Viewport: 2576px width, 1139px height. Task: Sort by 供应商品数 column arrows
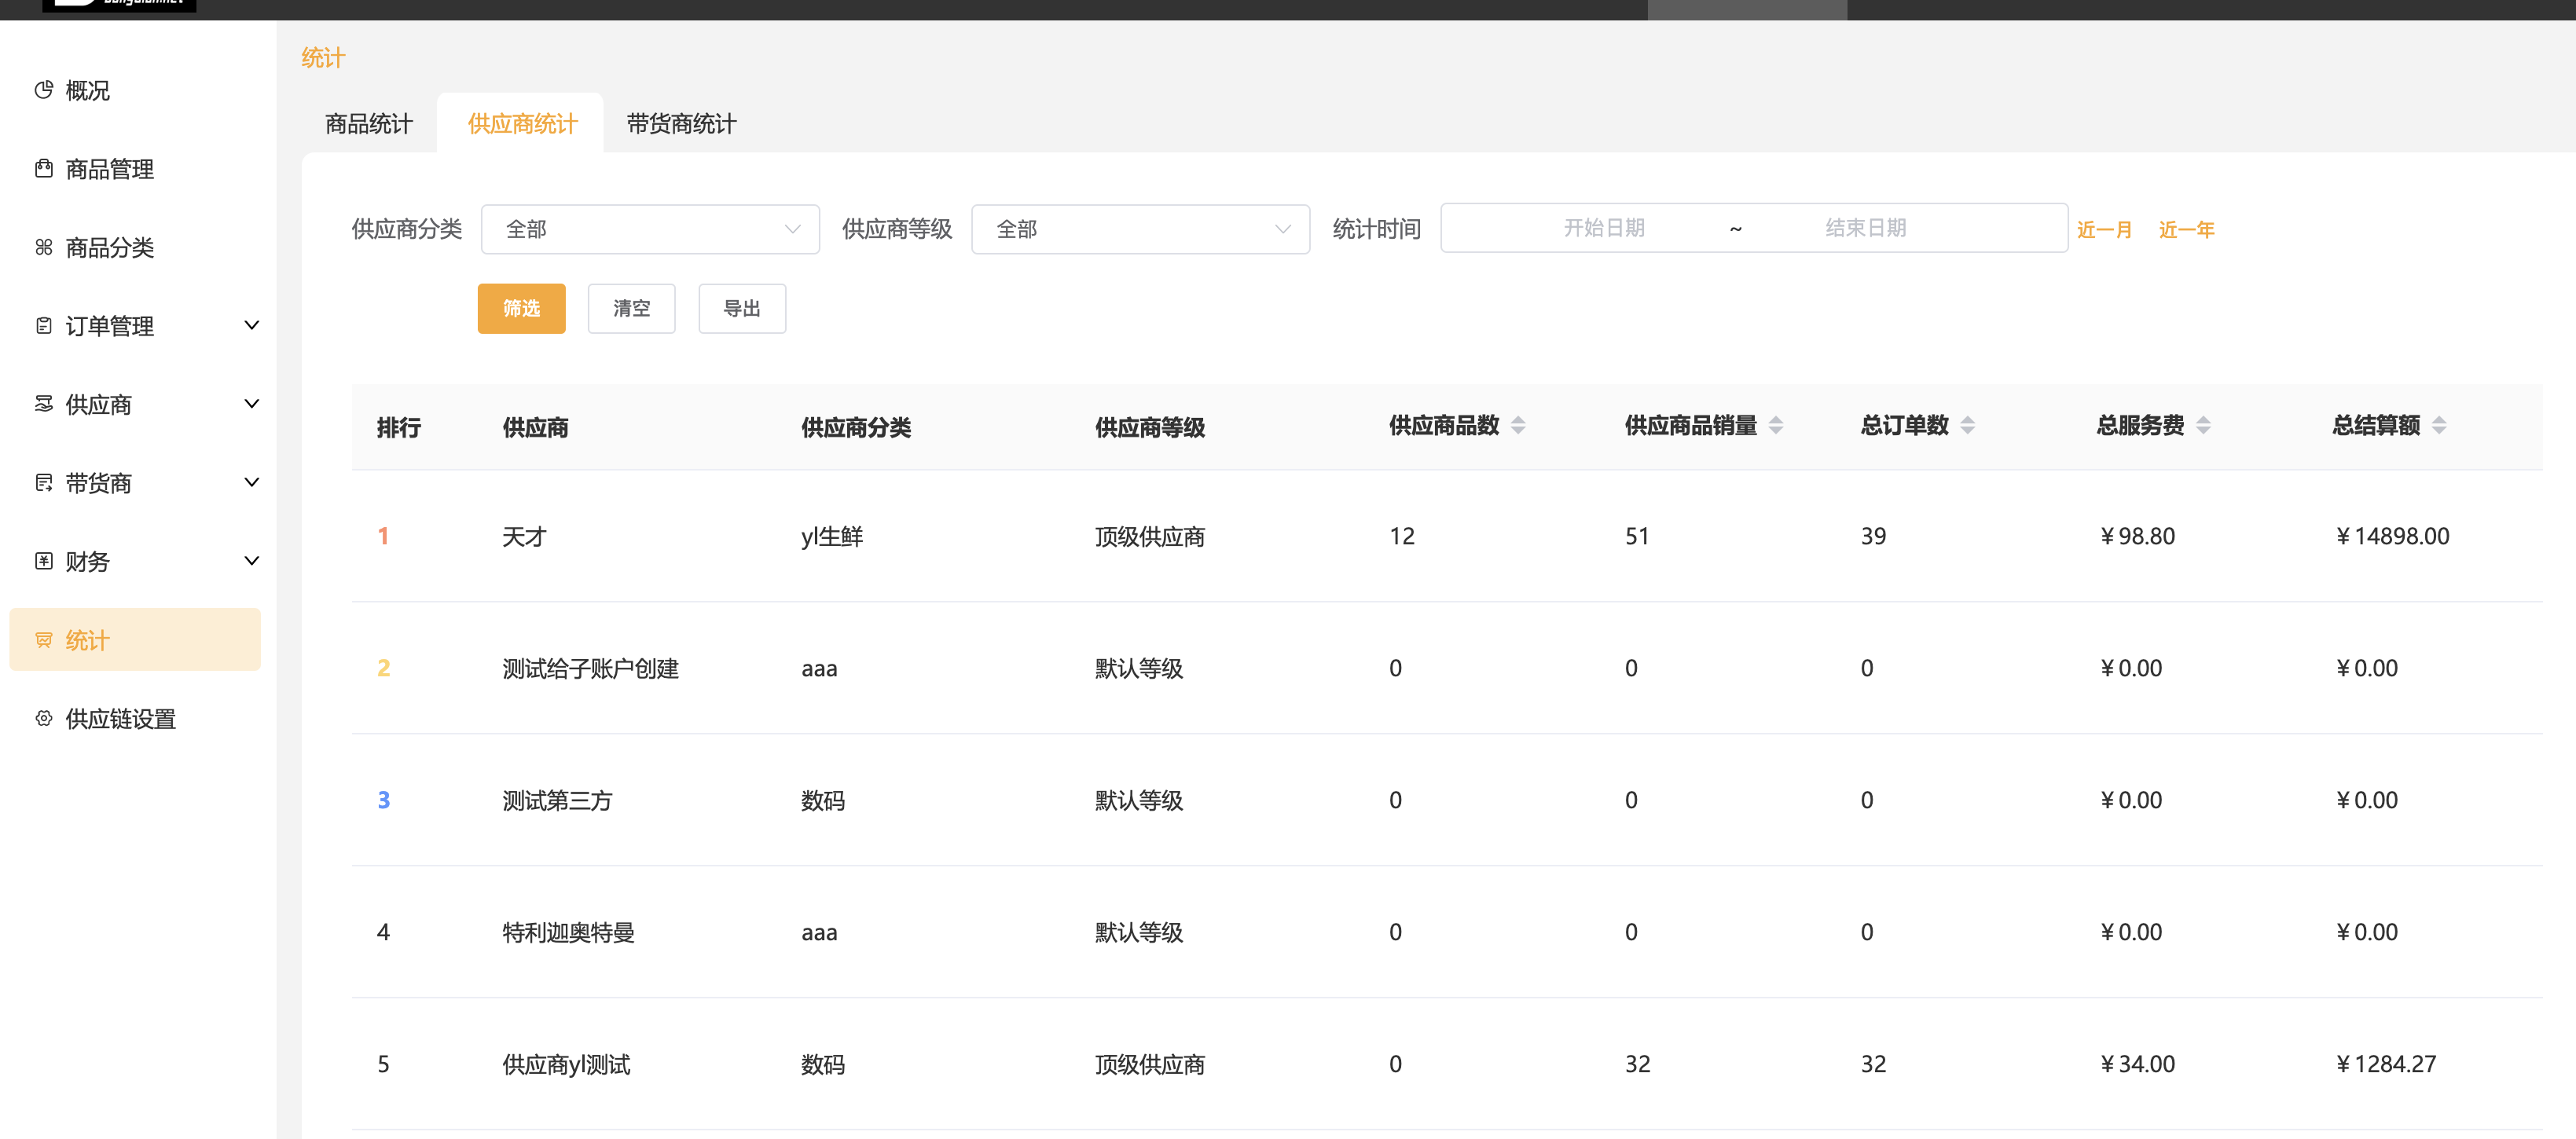1517,425
